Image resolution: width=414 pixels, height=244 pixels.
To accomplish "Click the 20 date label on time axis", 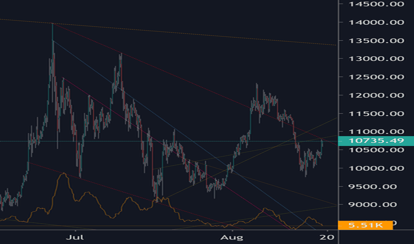I will (x=327, y=237).
